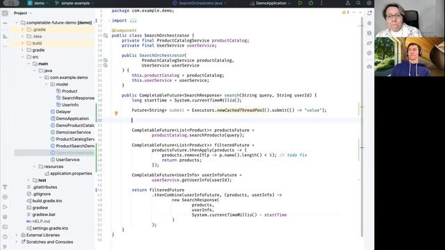The width and height of the screenshot is (445, 250).
Task: Click gutter bean icon beside SearchOrchestrator class
Action: [x=106, y=35]
